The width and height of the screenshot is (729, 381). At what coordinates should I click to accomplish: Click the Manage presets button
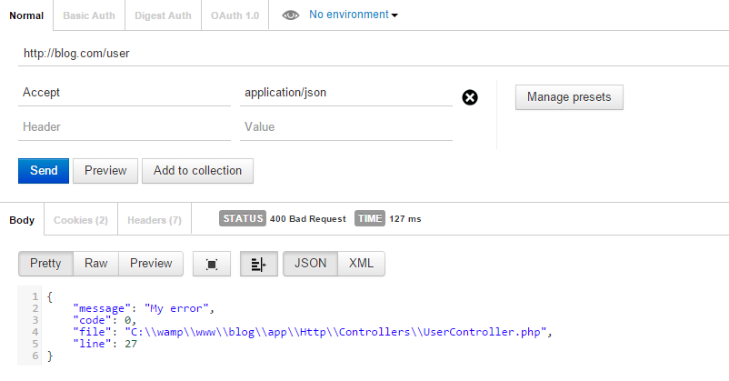point(569,96)
